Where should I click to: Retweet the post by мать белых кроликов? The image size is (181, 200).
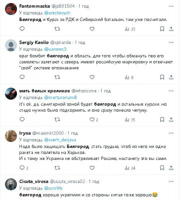click(57, 119)
